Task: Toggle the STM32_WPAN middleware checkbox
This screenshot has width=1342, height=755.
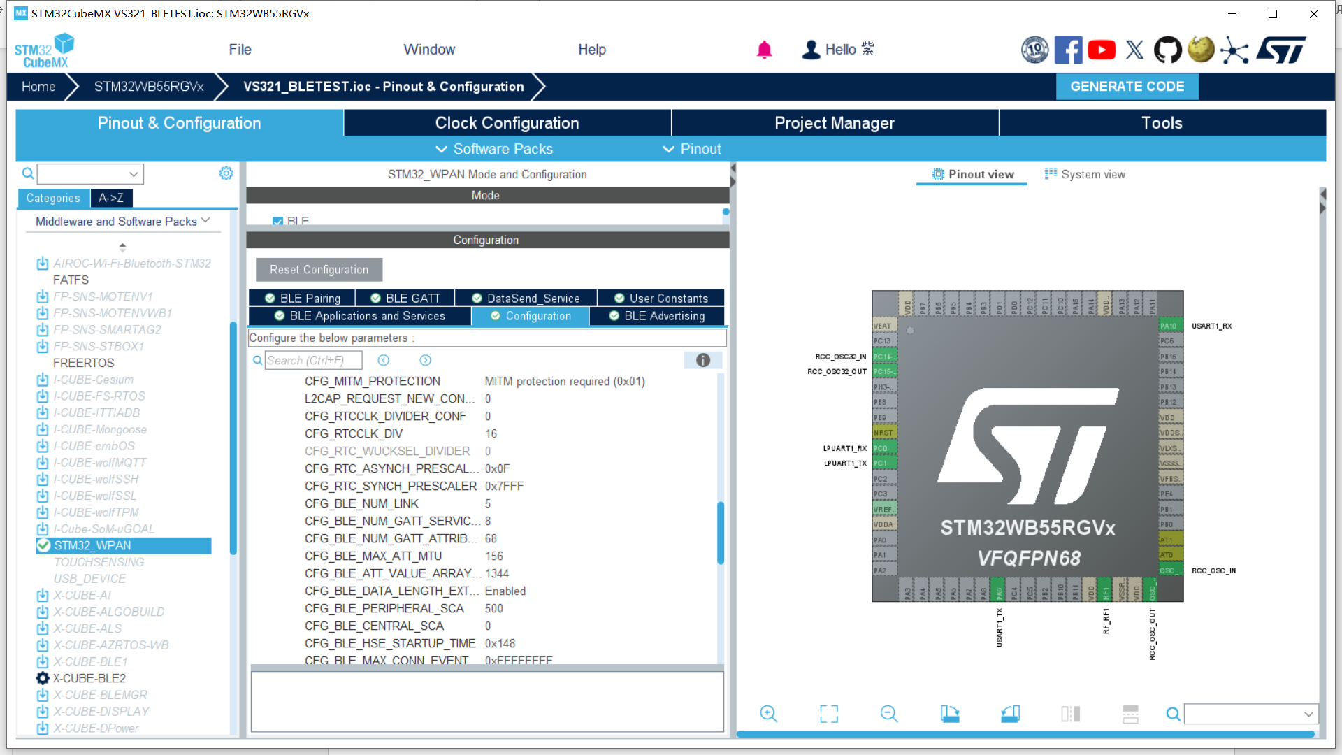Action: (43, 545)
